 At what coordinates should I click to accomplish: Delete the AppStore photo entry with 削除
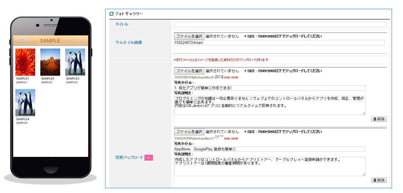click(379, 180)
